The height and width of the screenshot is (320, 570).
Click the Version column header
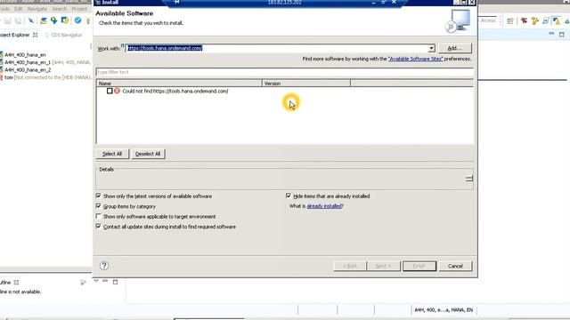(x=306, y=84)
